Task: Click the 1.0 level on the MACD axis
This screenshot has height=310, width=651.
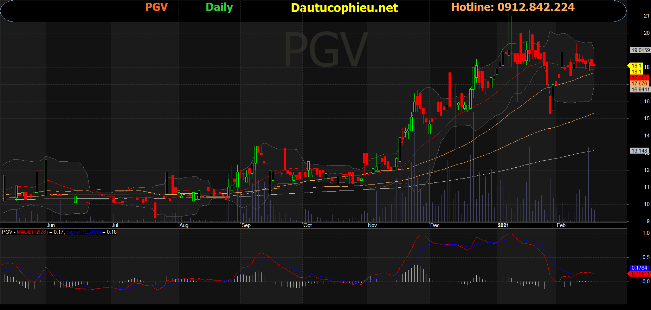Action: [646, 233]
